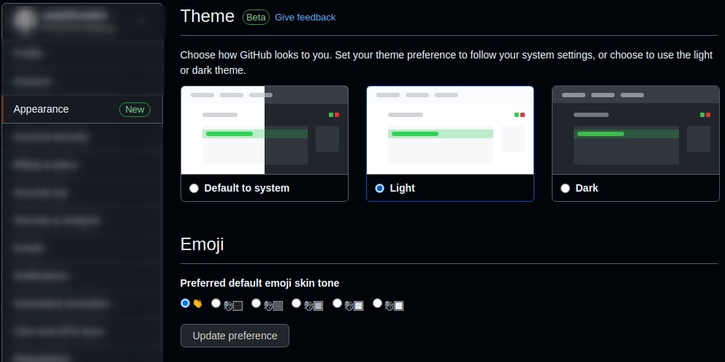Click the Emoji section heading
Screen dimensions: 725x362
coord(202,244)
